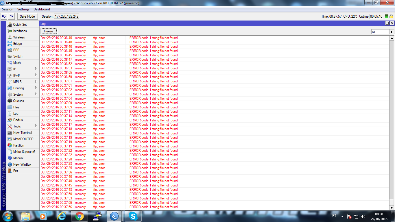Open New Terminal icon
395x222 pixels.
(10, 133)
